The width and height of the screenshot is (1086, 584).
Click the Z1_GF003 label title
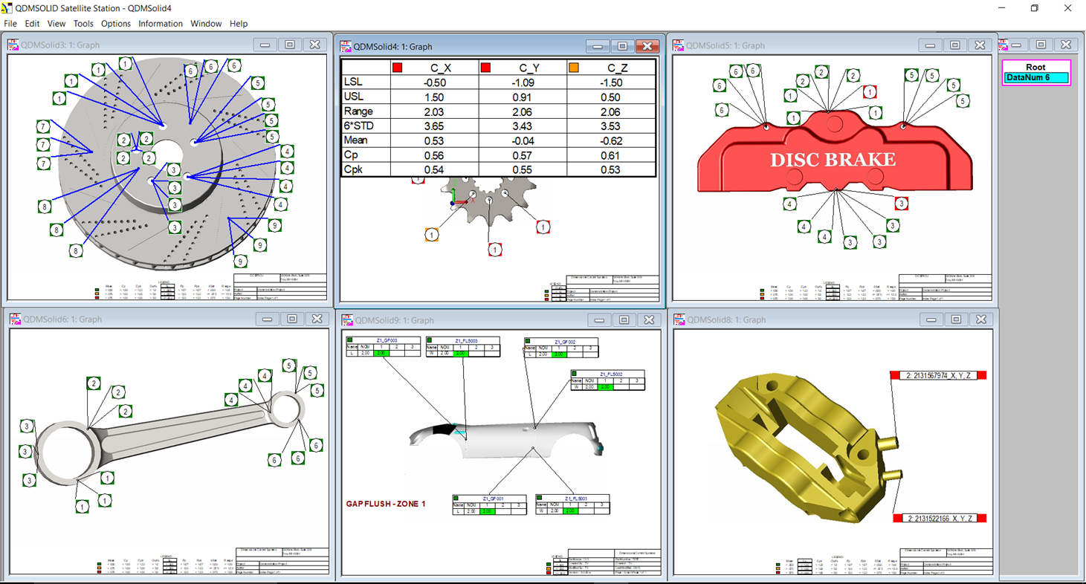pyautogui.click(x=387, y=340)
